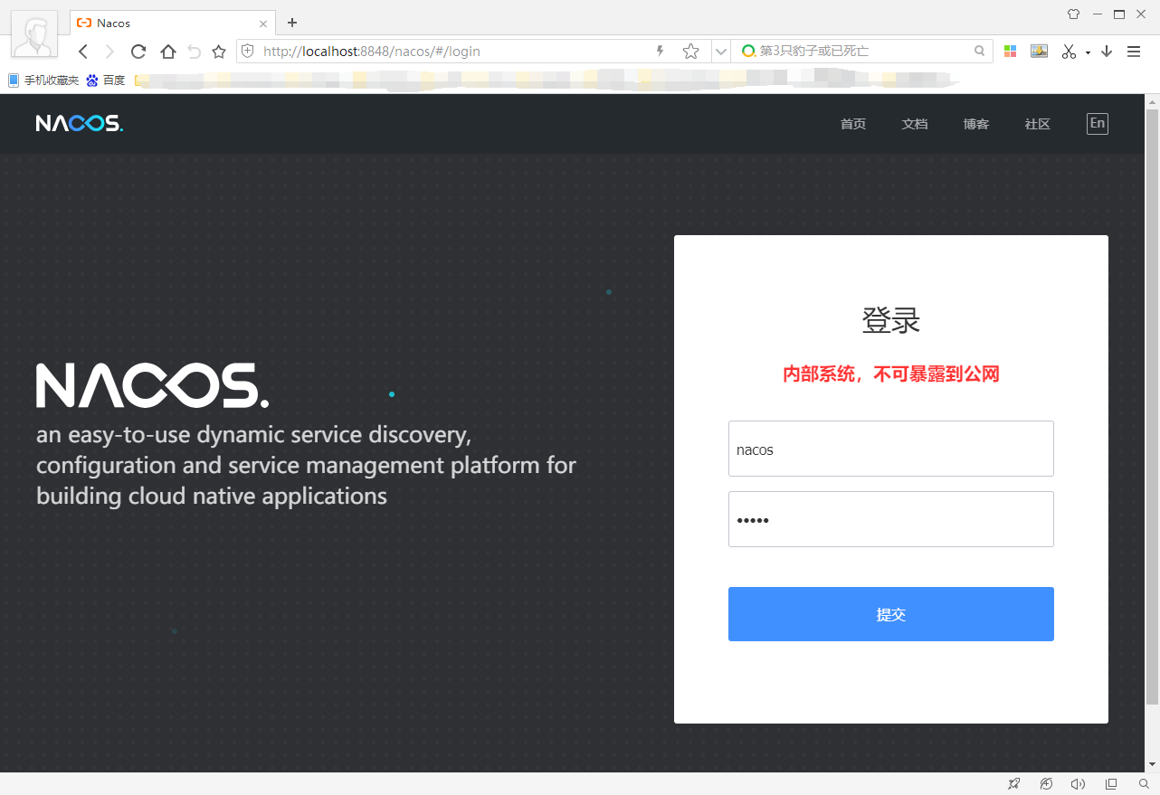Expand the address bar history dropdown
Image resolution: width=1160 pixels, height=795 pixels.
coord(721,52)
